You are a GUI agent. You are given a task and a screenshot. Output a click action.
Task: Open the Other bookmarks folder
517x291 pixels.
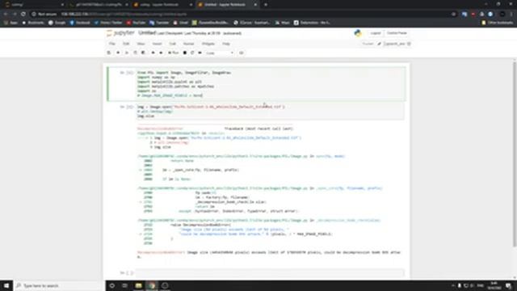(497, 23)
